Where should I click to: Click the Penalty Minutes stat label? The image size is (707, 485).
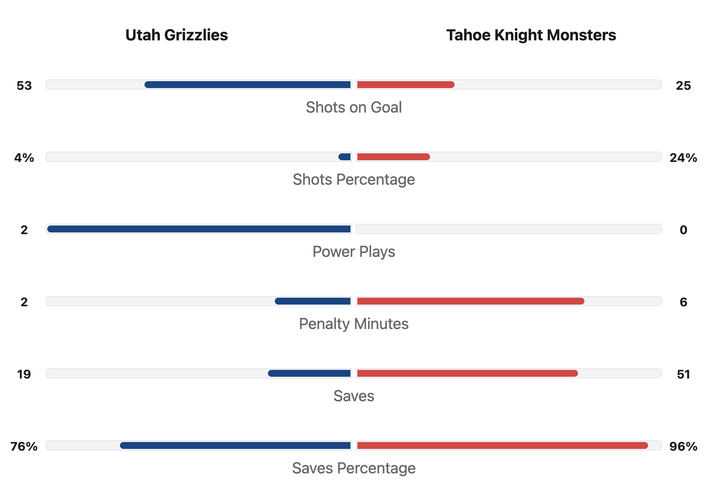353,324
